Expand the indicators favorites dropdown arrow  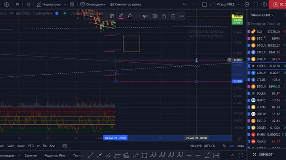(65, 4)
